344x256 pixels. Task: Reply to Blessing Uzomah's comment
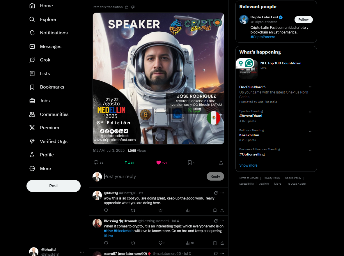tap(106, 243)
